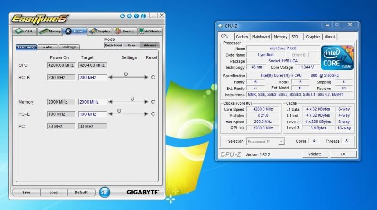
Task: Click the question mark help icon
Action: (x=136, y=16)
